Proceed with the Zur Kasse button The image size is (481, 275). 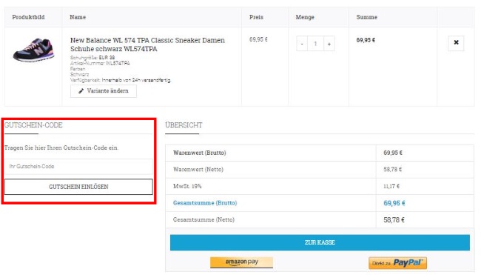point(320,242)
